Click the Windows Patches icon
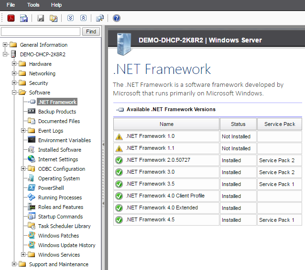The width and height of the screenshot is (305, 270). click(x=32, y=235)
